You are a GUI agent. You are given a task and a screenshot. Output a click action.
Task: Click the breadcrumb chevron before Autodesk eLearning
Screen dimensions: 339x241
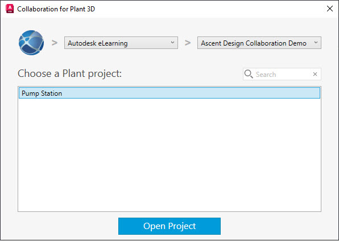coord(55,43)
